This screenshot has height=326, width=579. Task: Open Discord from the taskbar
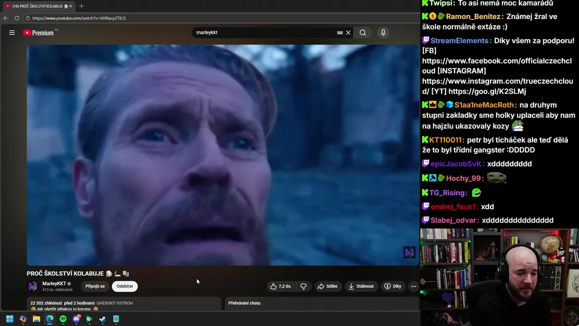pos(76,319)
